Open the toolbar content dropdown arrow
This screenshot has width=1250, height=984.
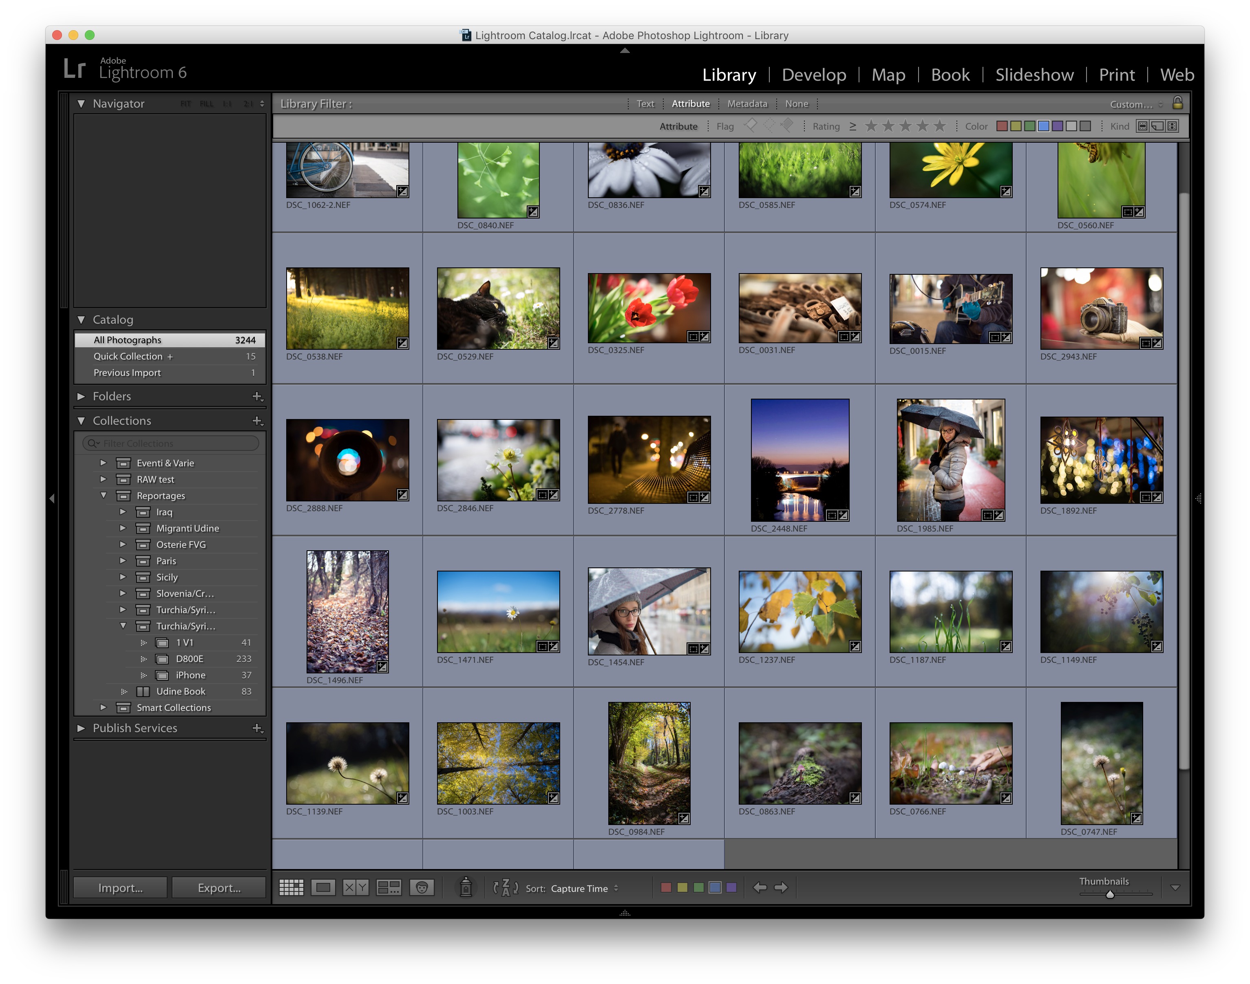point(1175,888)
